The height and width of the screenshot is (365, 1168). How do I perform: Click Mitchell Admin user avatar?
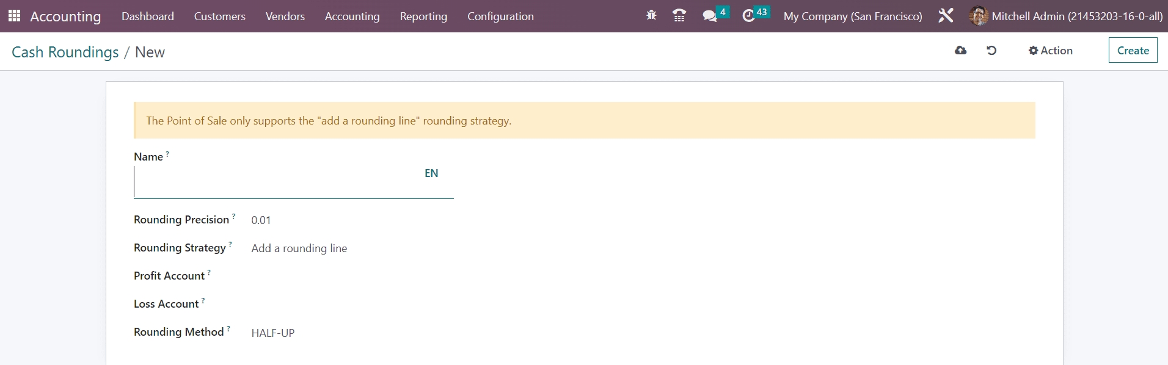[x=978, y=16]
